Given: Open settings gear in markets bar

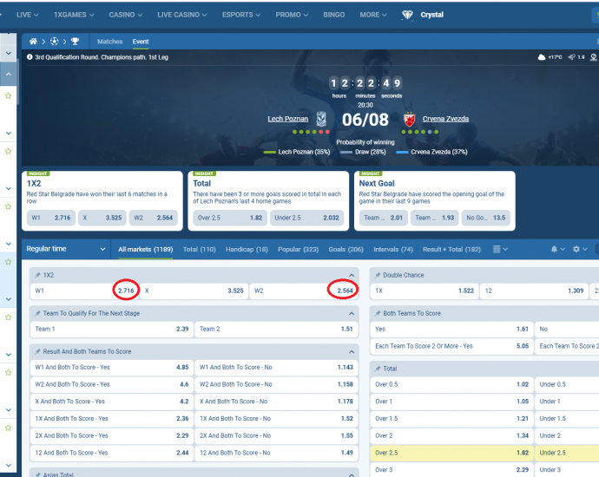Looking at the screenshot, I should click(x=576, y=249).
